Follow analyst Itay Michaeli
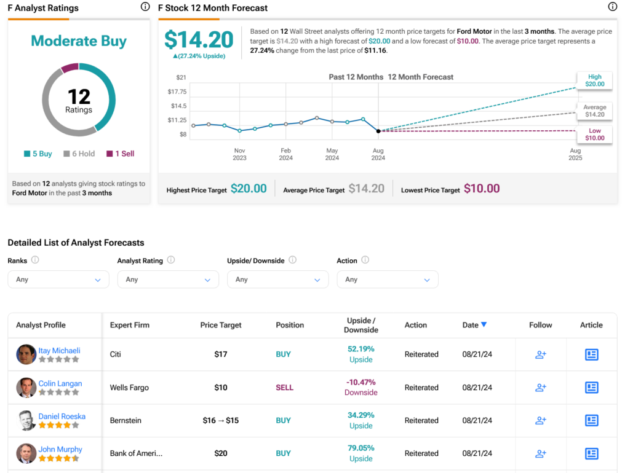The width and height of the screenshot is (630, 473). pos(540,354)
